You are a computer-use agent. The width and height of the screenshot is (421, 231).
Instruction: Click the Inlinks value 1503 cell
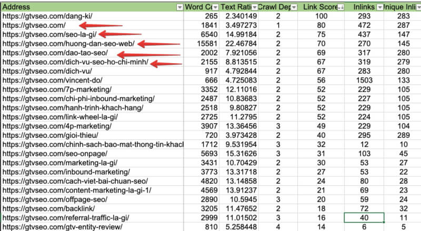[364, 81]
